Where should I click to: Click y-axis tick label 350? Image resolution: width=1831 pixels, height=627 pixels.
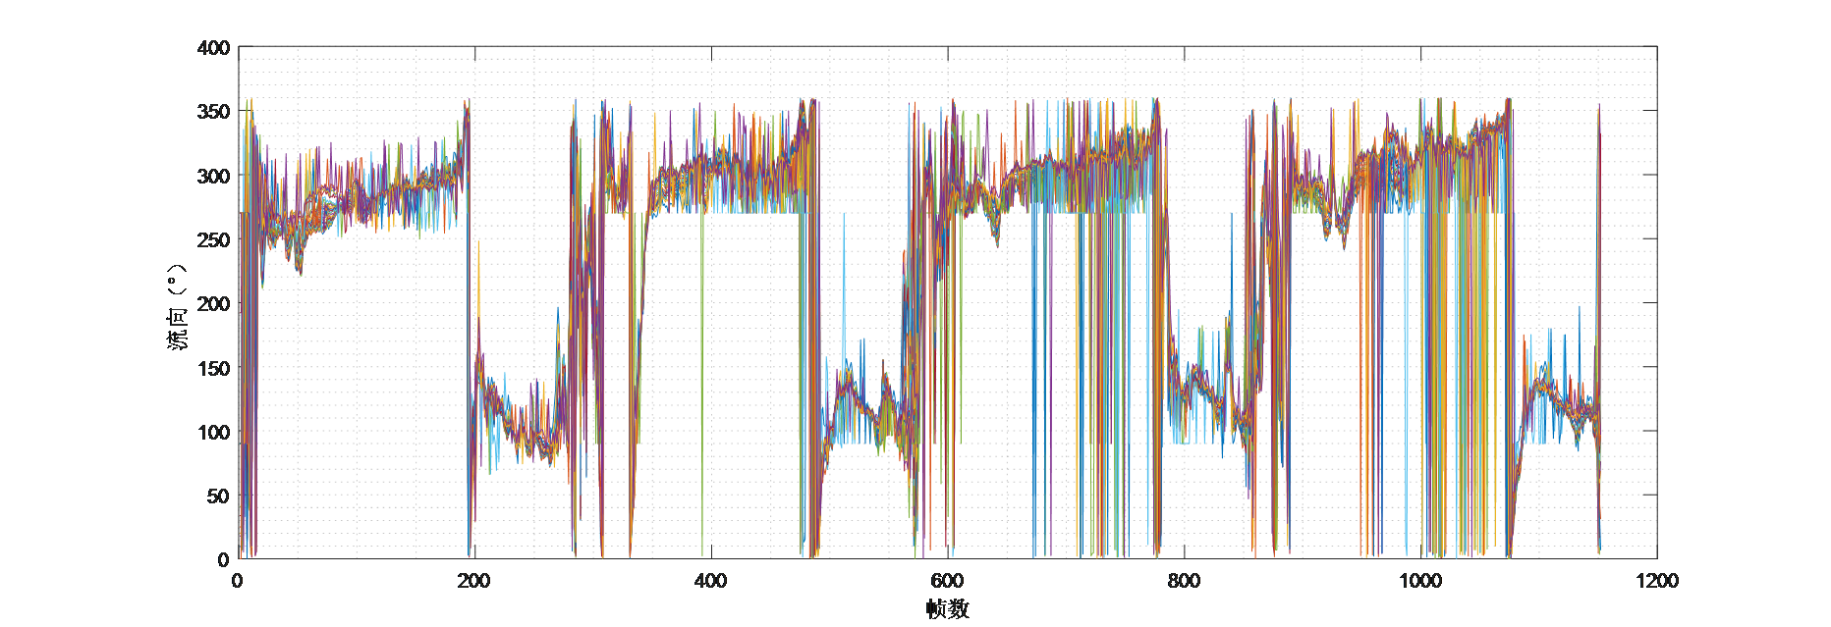point(213,112)
